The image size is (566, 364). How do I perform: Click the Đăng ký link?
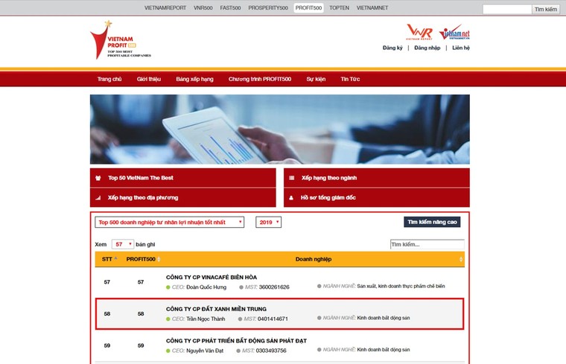[392, 48]
